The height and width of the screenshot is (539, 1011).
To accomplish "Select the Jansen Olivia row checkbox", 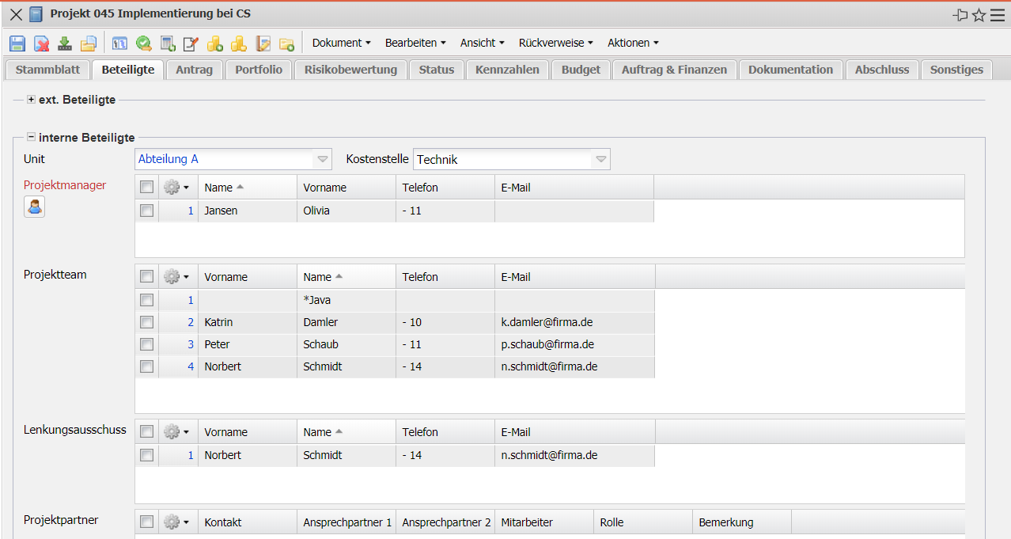I will tap(146, 211).
